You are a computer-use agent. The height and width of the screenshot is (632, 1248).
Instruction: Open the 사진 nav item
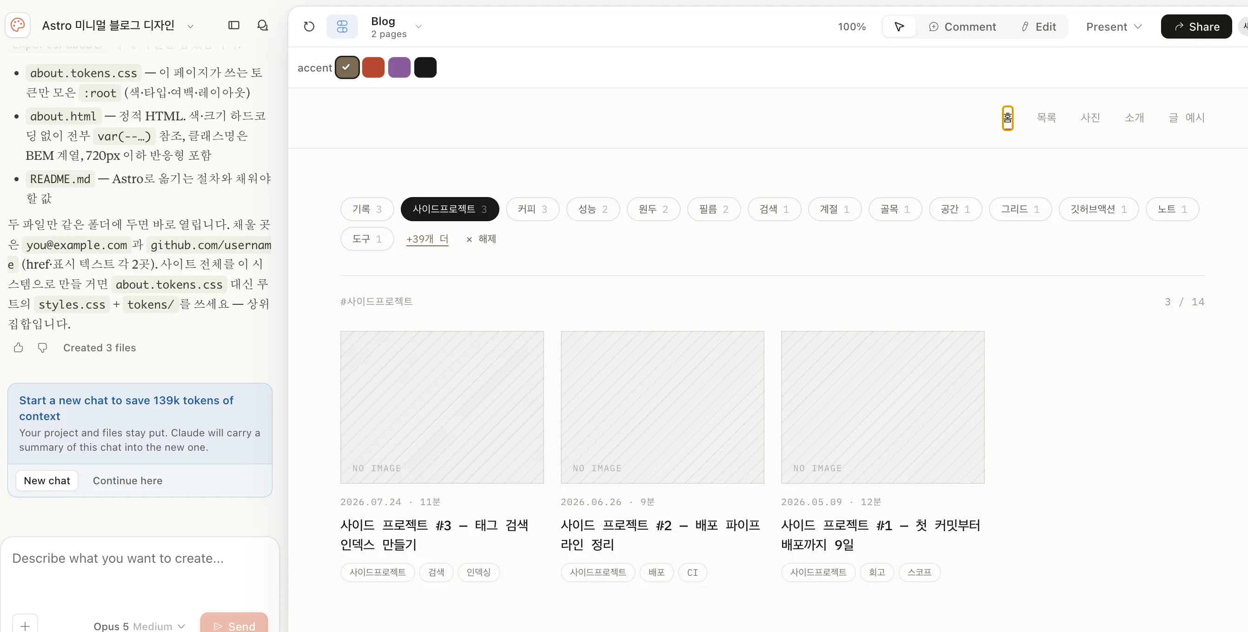[x=1090, y=118]
